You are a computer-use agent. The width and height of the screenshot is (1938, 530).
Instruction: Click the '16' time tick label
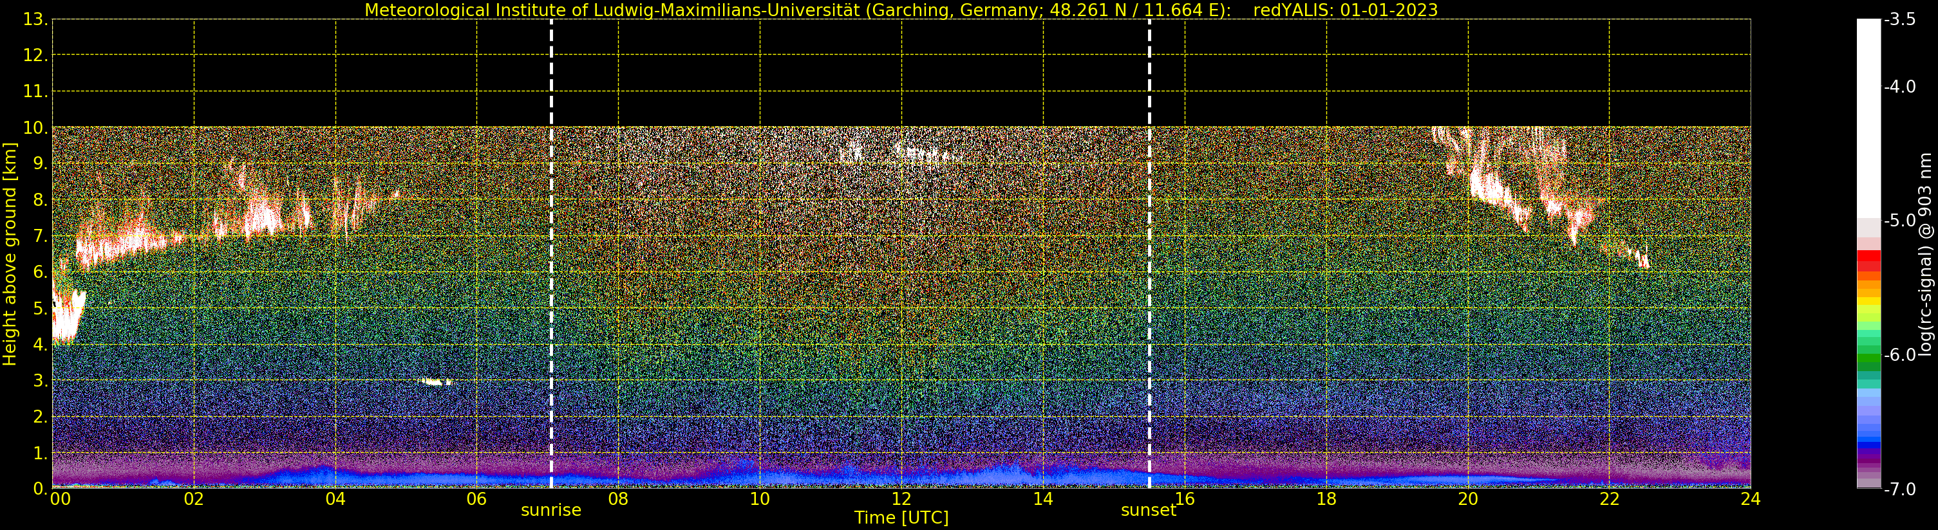pyautogui.click(x=1185, y=499)
